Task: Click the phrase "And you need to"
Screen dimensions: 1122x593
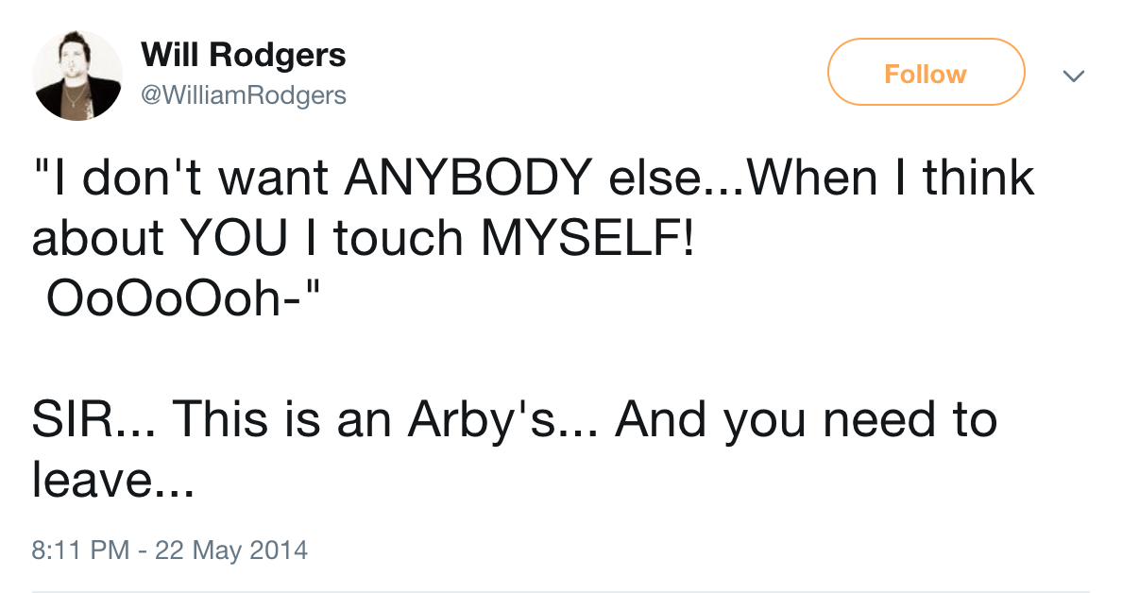Action: point(806,418)
